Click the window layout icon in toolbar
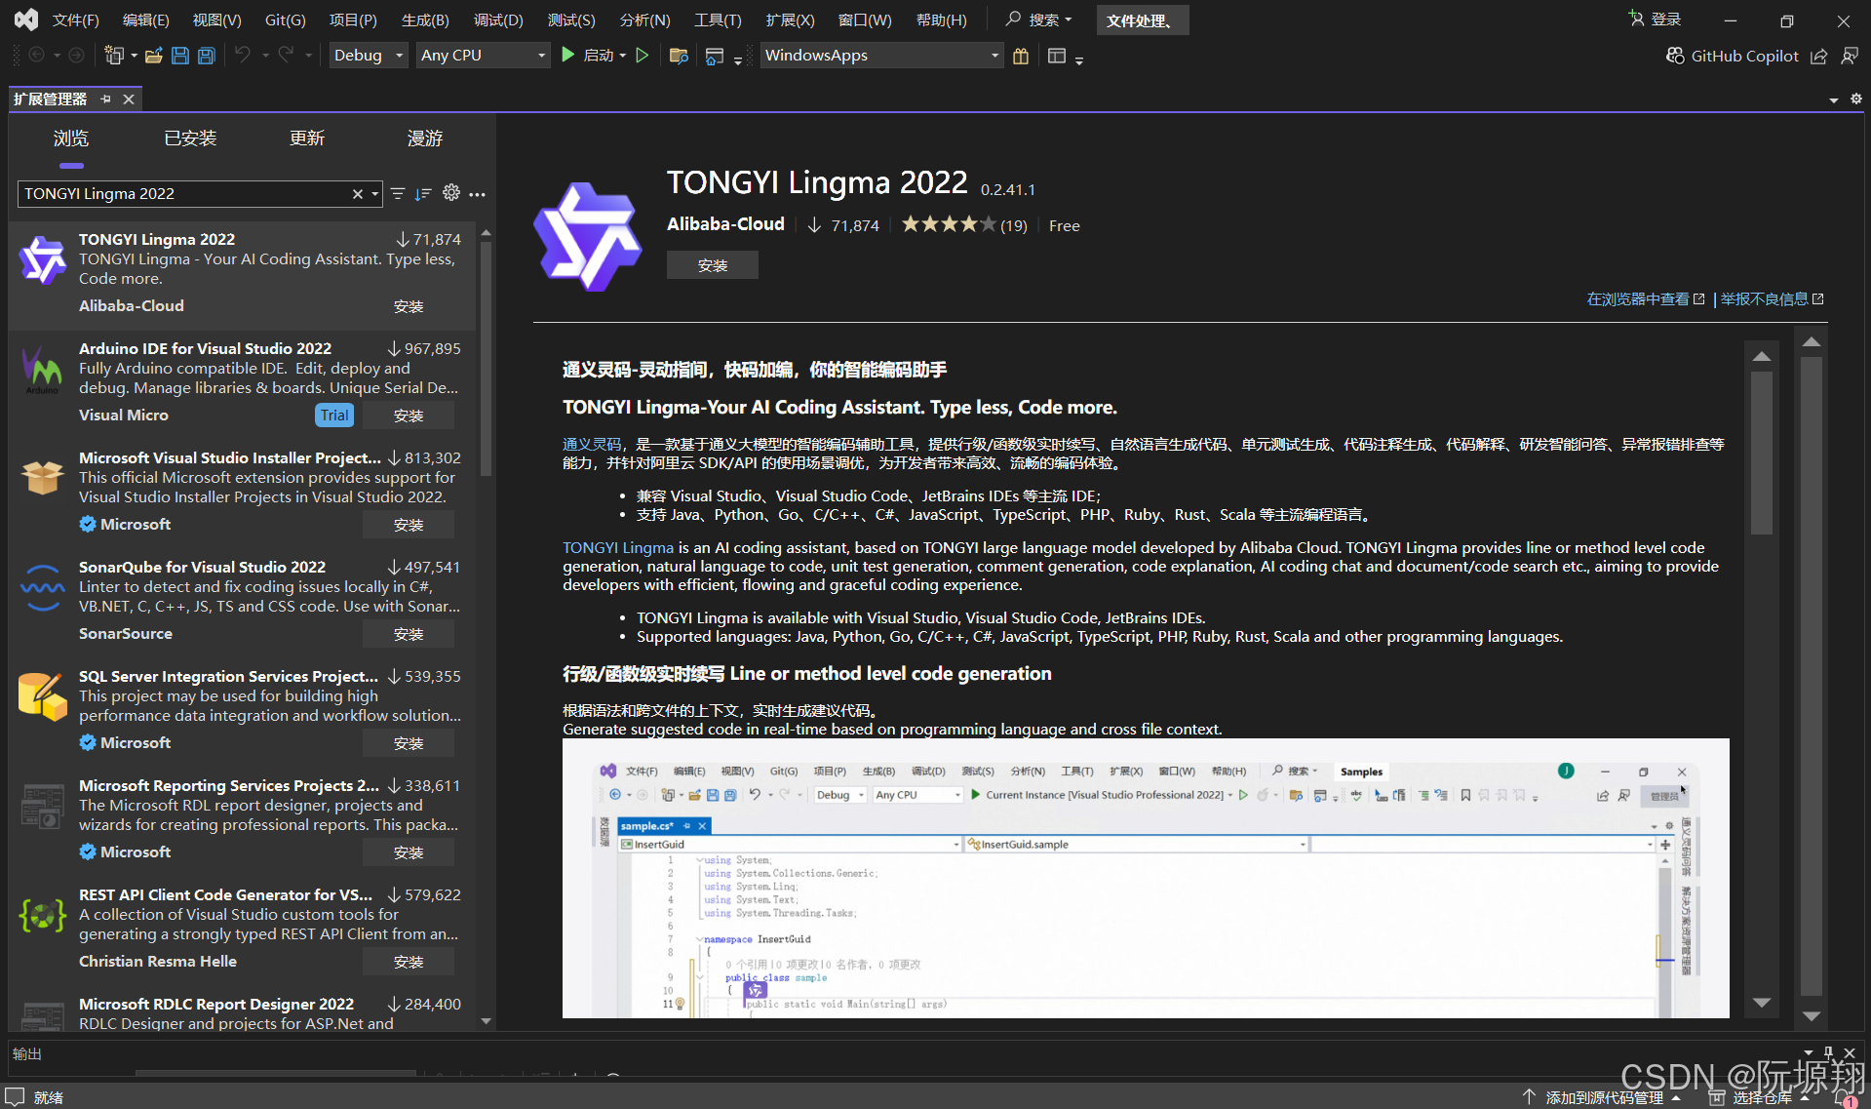This screenshot has width=1871, height=1109. pyautogui.click(x=1057, y=56)
